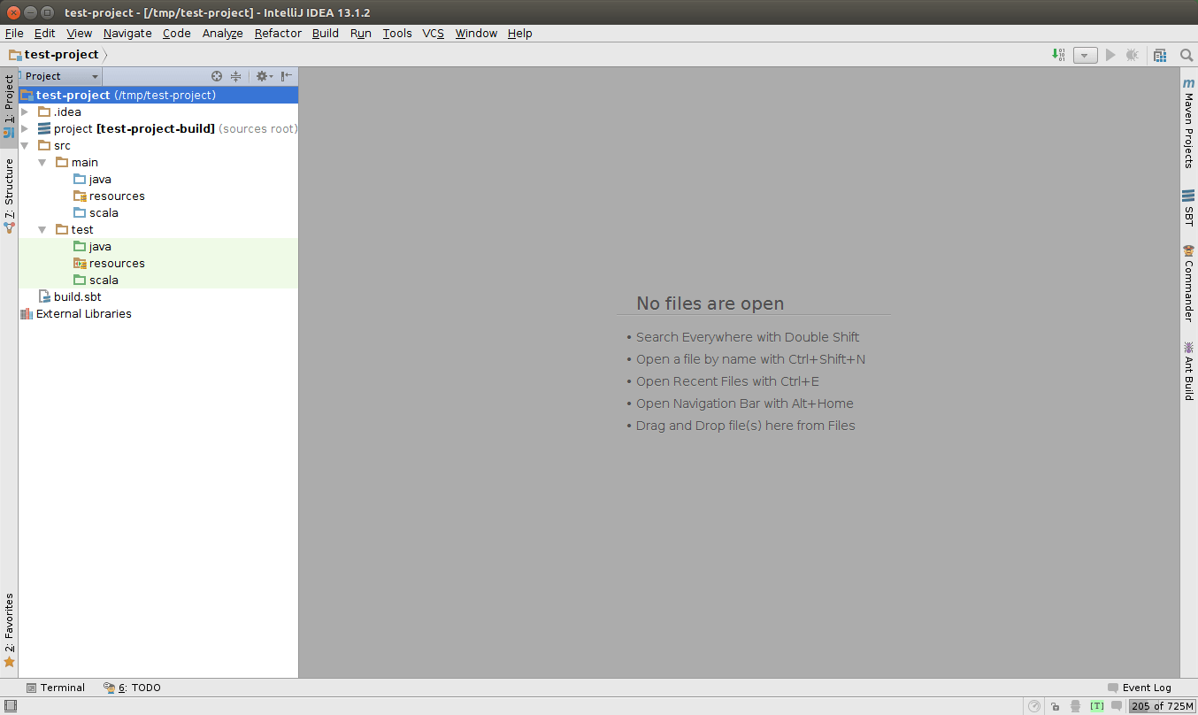Collapse the src folder
Viewport: 1198px width, 715px height.
coord(25,145)
